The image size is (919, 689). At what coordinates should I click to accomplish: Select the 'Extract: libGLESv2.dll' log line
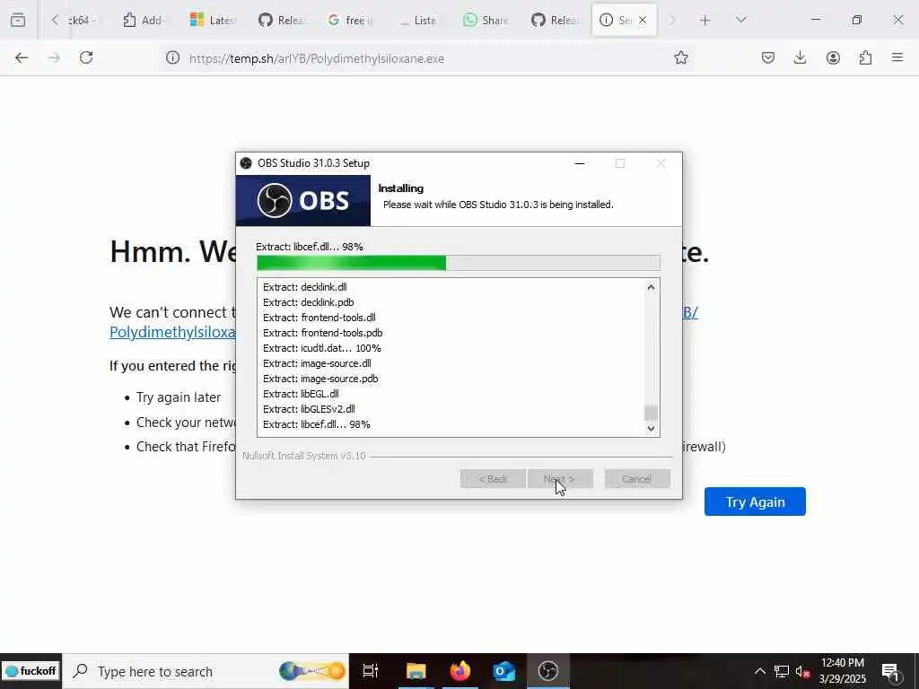(x=309, y=409)
